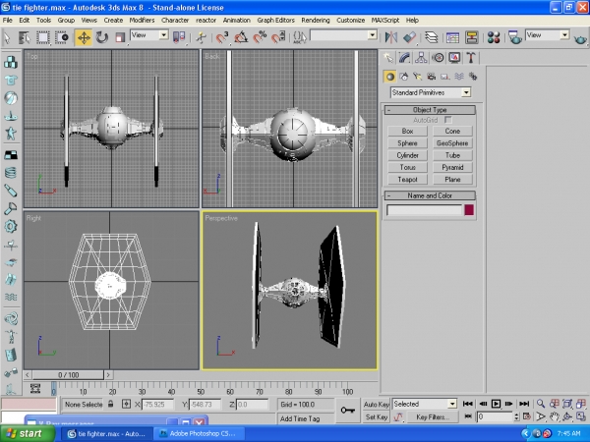Image resolution: width=590 pixels, height=442 pixels.
Task: Toggle the Auto Key button
Action: (376, 405)
